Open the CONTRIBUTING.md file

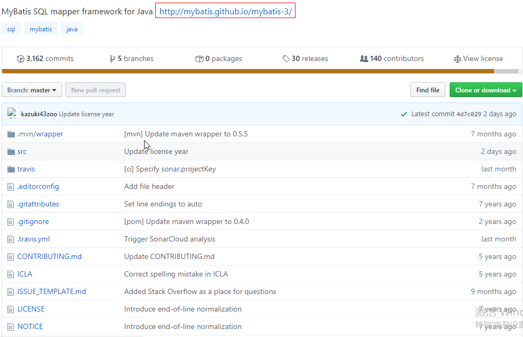pos(49,256)
